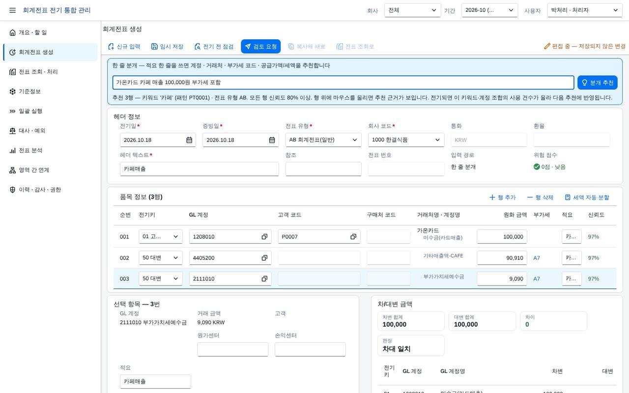Viewport: 629px width, 393px height.
Task: Expand the 전표 유형 dropdown
Action: pos(323,140)
